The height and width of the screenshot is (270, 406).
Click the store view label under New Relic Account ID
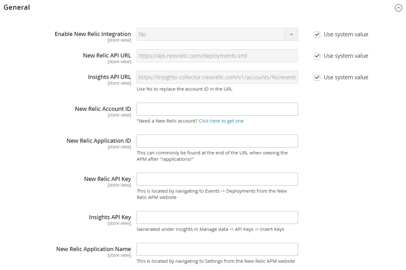click(119, 115)
